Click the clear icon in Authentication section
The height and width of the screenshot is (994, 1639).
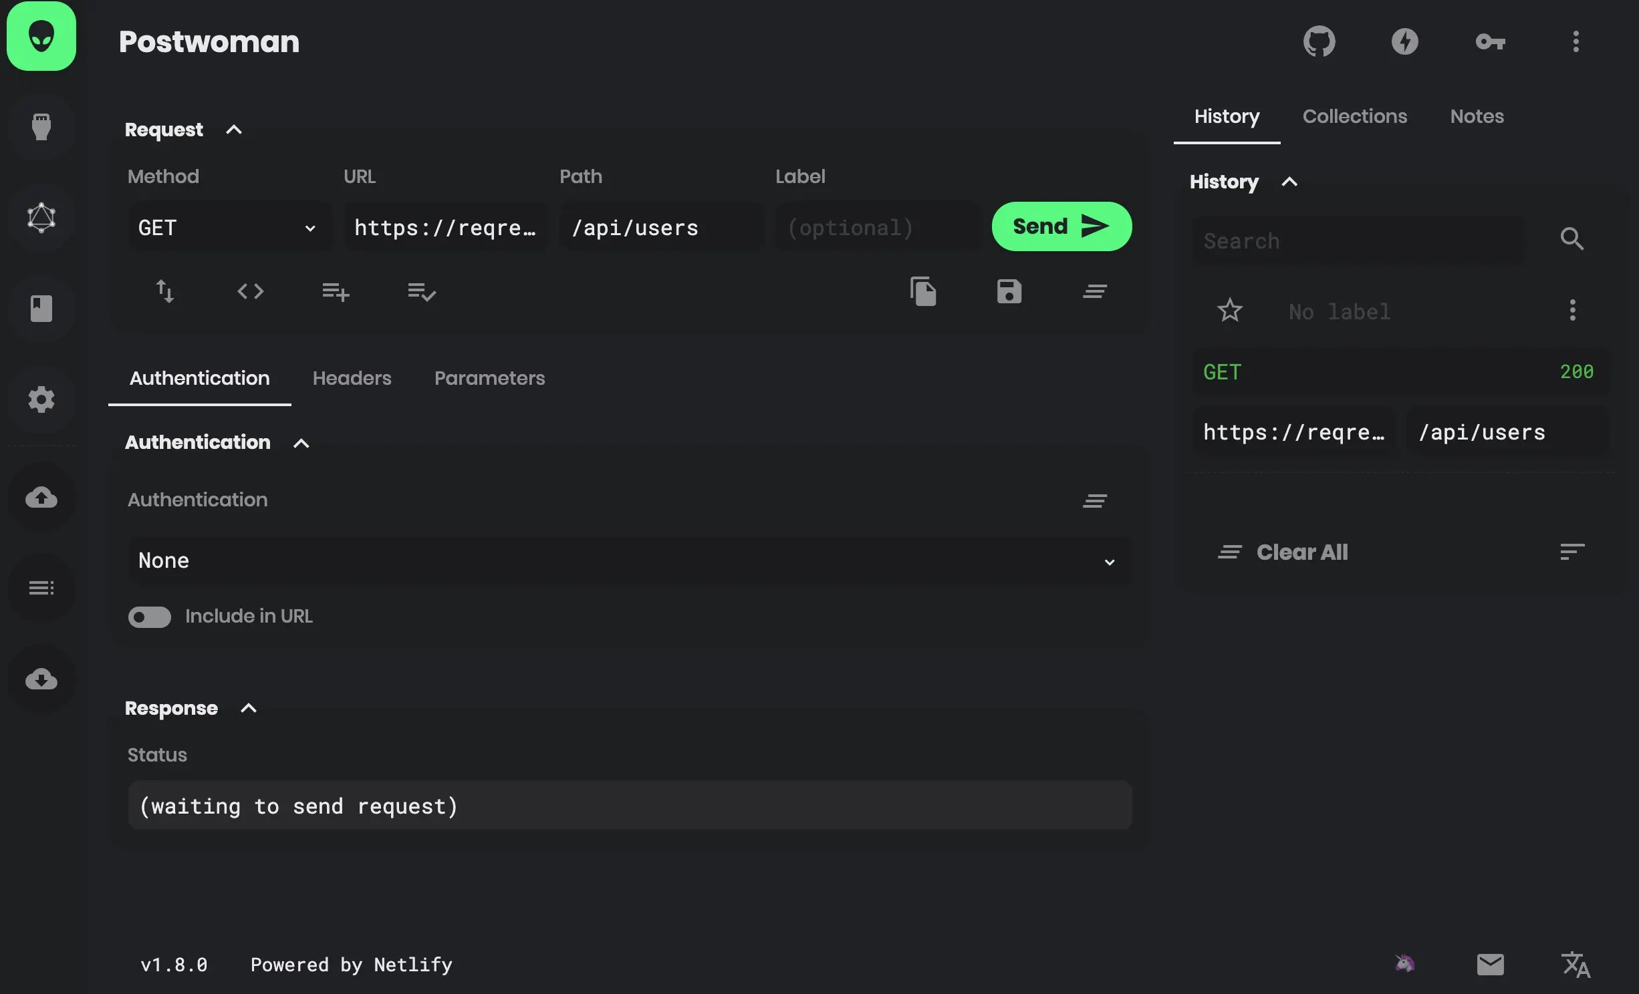pyautogui.click(x=1095, y=500)
